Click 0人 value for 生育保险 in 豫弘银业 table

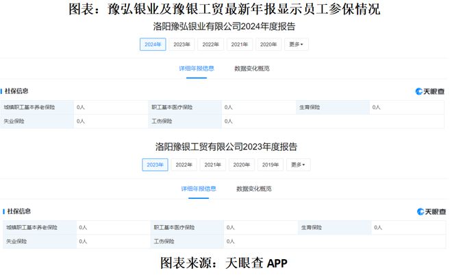point(376,108)
